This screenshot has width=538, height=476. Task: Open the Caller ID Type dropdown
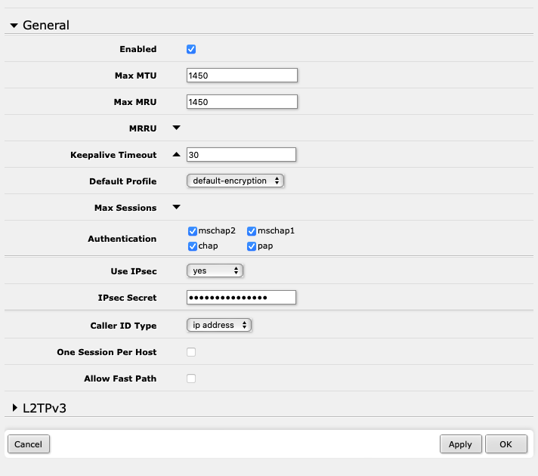219,325
